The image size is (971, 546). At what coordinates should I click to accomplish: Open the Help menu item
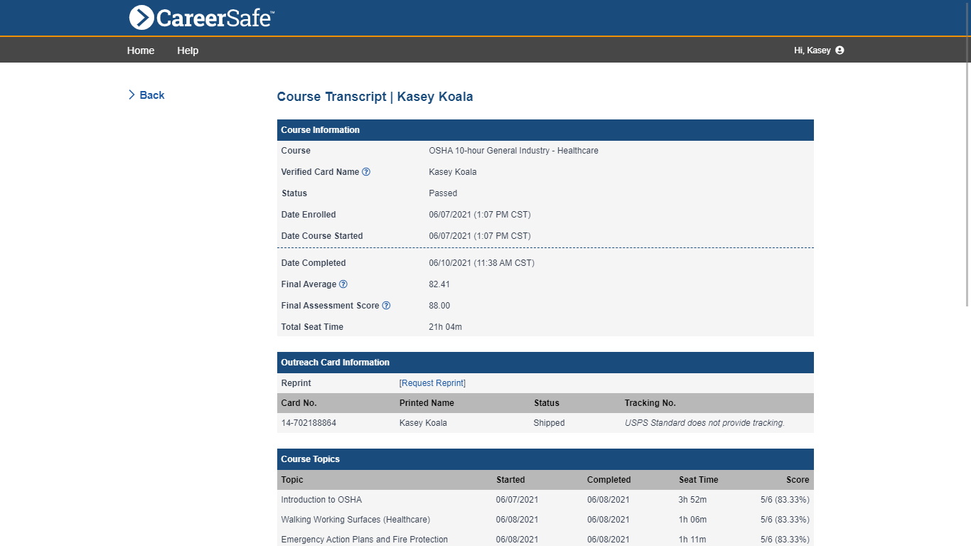click(x=188, y=50)
